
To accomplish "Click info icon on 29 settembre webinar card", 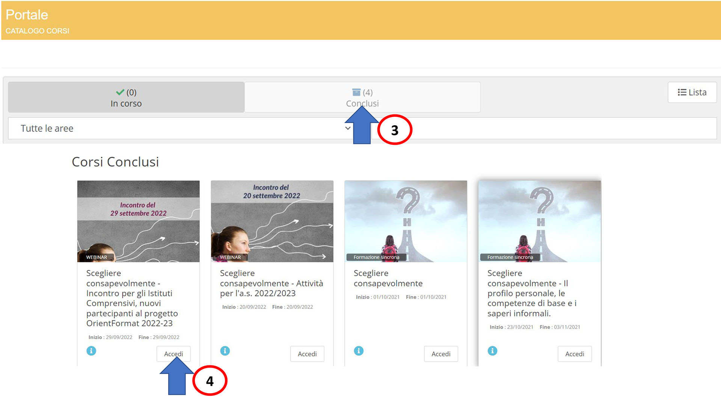I will pos(91,351).
